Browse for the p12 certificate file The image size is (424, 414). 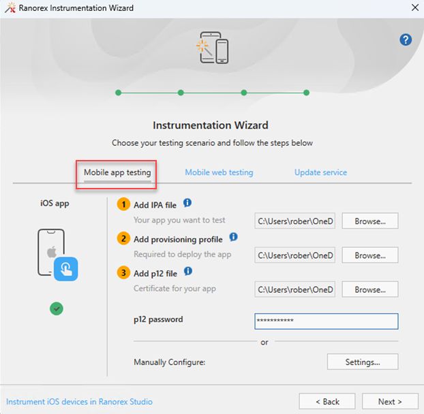pyautogui.click(x=370, y=289)
